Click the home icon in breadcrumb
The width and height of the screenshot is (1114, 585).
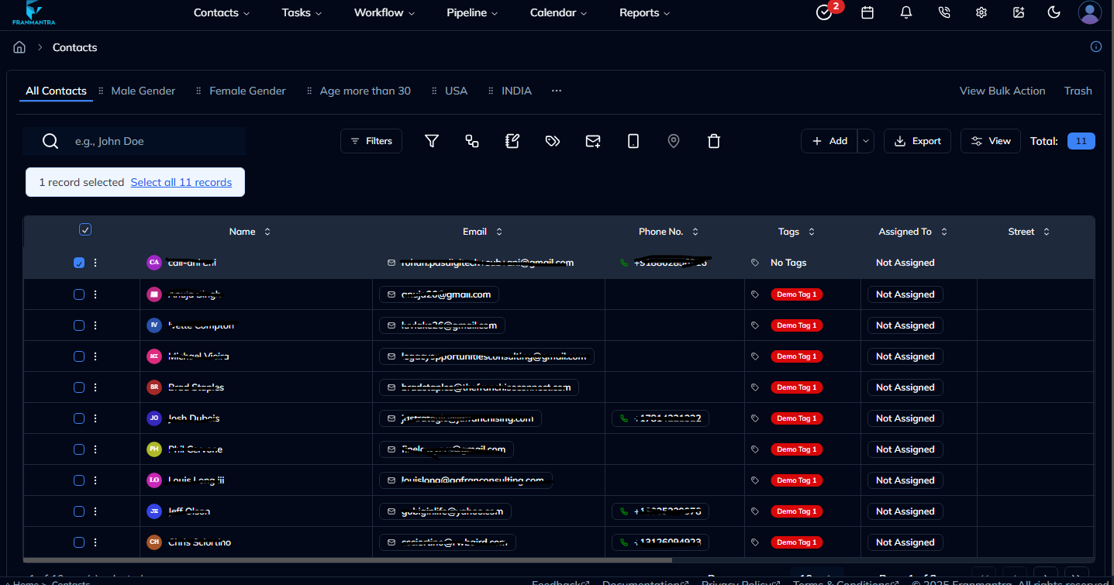(19, 47)
